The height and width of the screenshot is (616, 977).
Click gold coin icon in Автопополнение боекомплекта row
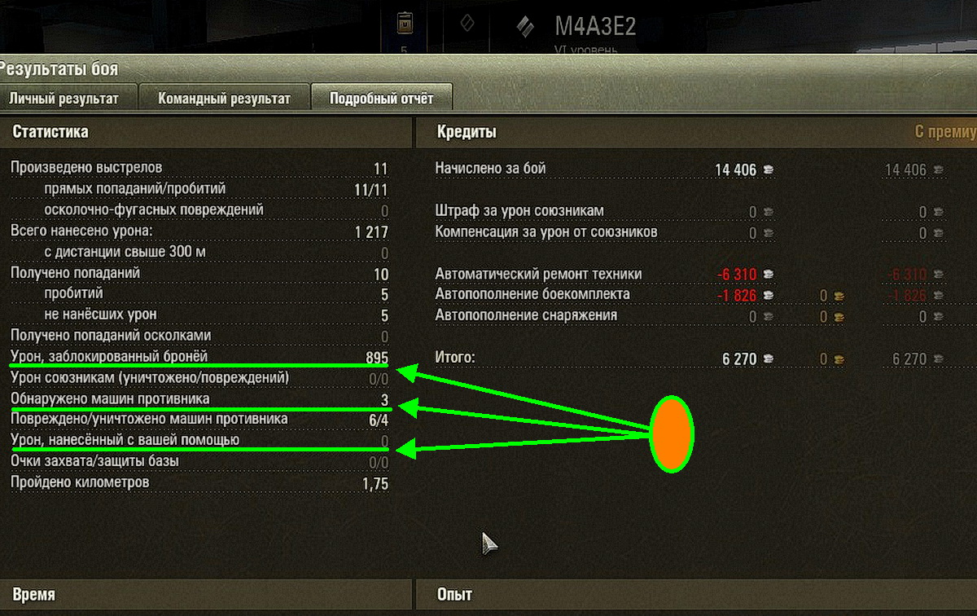[839, 295]
